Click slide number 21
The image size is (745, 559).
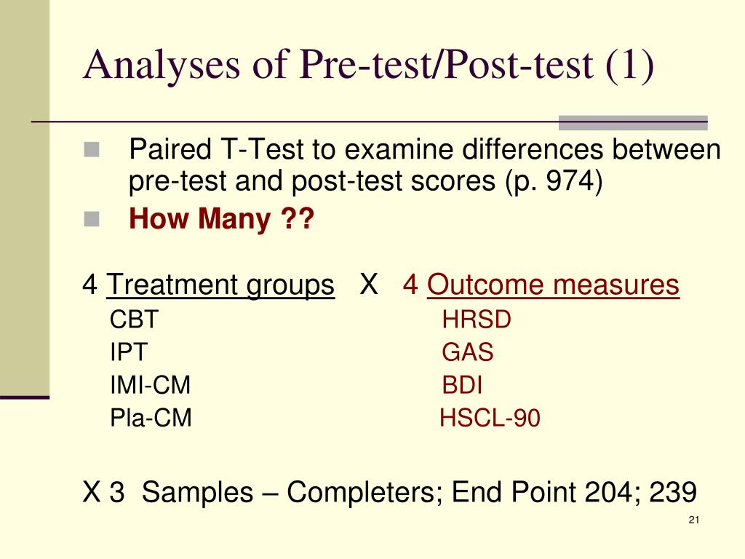point(693,520)
